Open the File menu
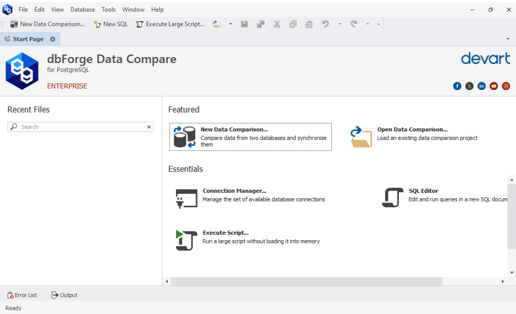The width and height of the screenshot is (516, 314). pos(23,10)
